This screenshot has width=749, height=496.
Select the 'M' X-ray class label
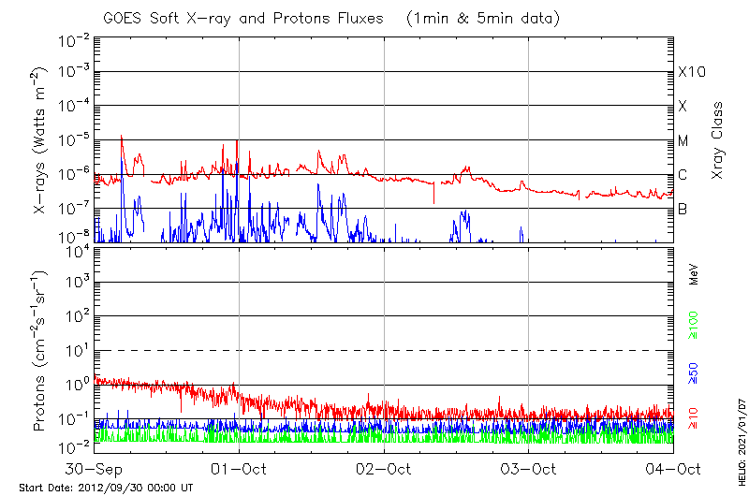coord(683,141)
